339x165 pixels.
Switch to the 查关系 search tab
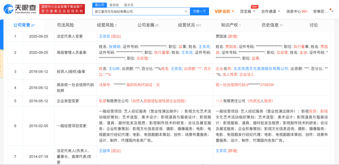click(128, 5)
